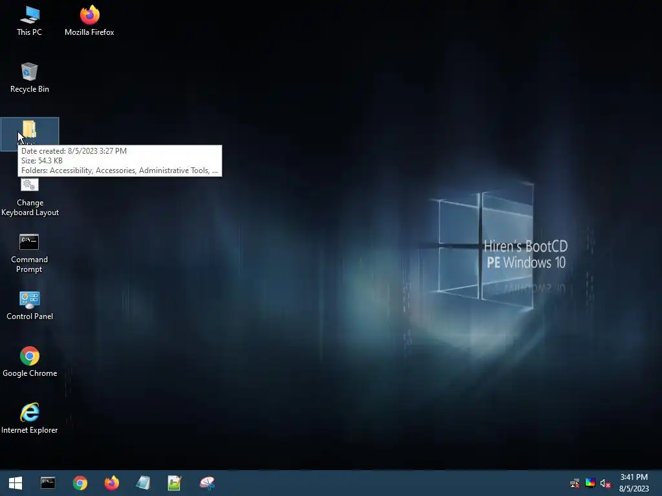662x496 pixels.
Task: Click the 'Date created: 8/5/2023 3:27 PM' tooltip line
Action: click(x=74, y=151)
